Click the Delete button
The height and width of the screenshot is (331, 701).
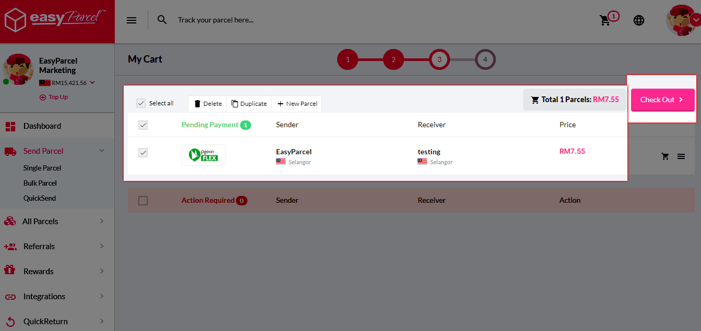point(207,103)
